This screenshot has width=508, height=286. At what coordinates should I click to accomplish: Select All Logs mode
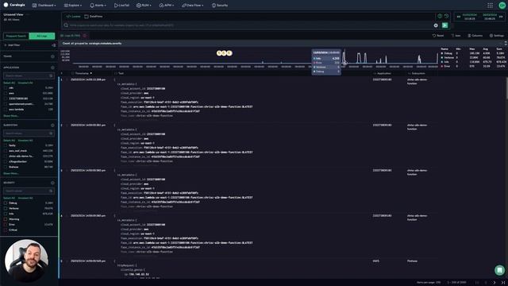[x=42, y=36]
